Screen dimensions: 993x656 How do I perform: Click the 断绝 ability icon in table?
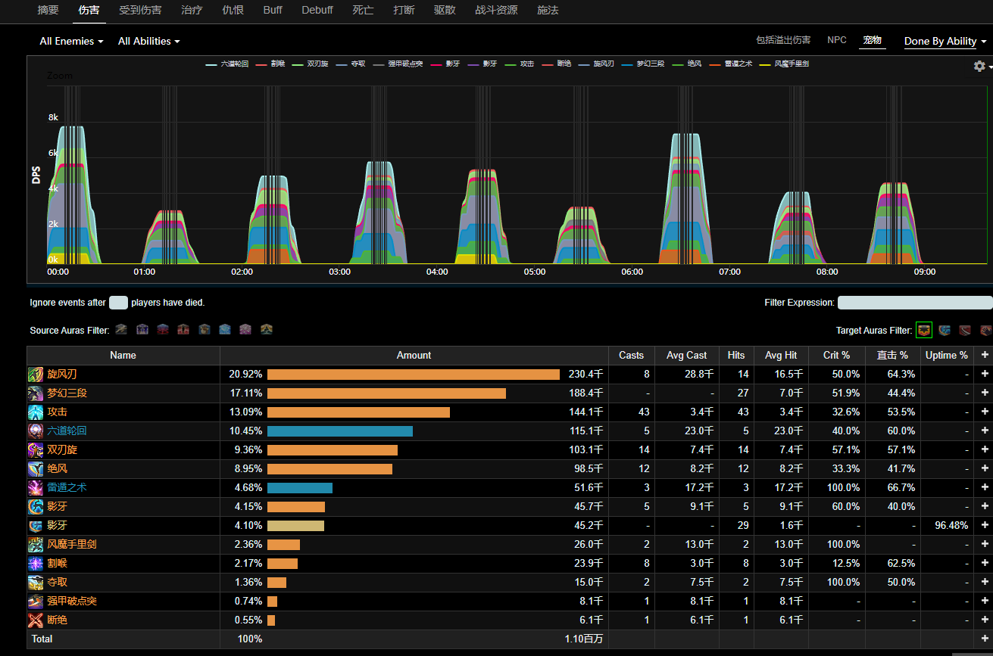coord(36,620)
